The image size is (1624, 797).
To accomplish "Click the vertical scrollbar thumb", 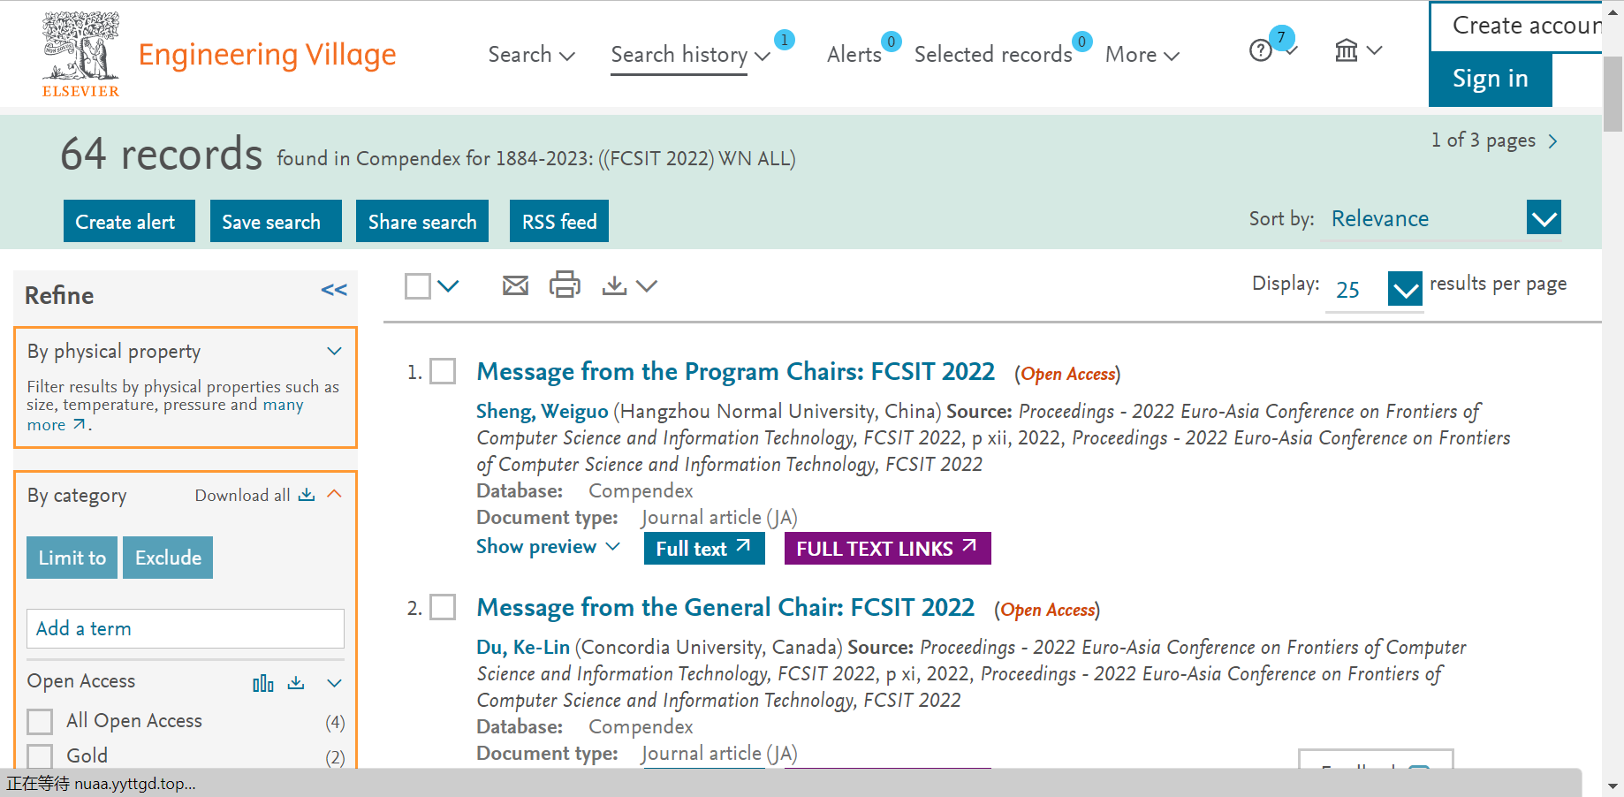I will (1613, 93).
